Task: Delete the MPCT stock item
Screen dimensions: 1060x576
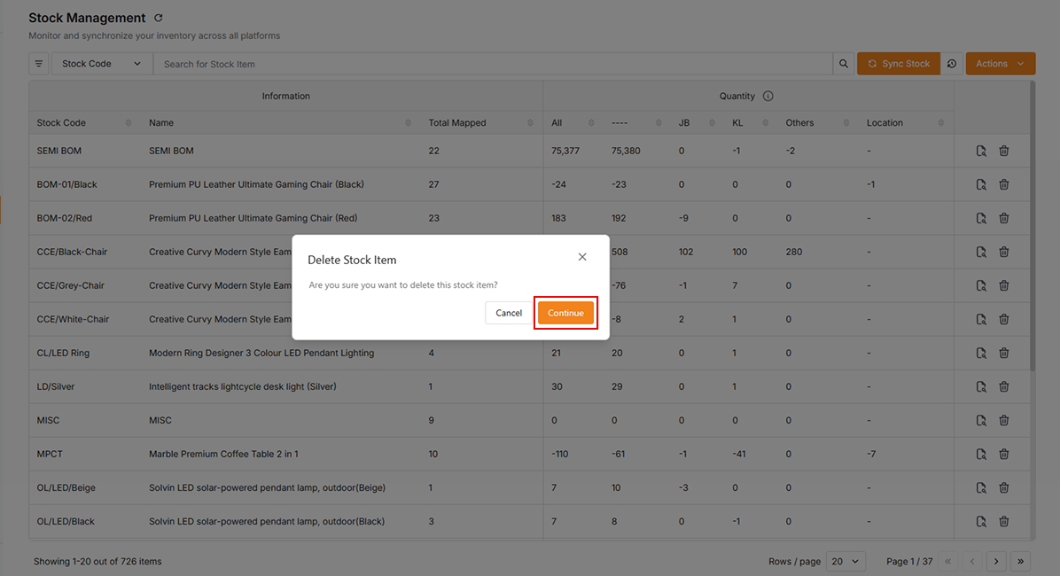Action: coord(1004,455)
